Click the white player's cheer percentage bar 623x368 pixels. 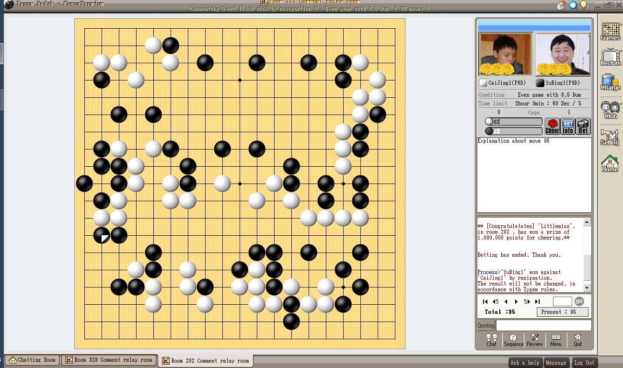click(x=514, y=122)
